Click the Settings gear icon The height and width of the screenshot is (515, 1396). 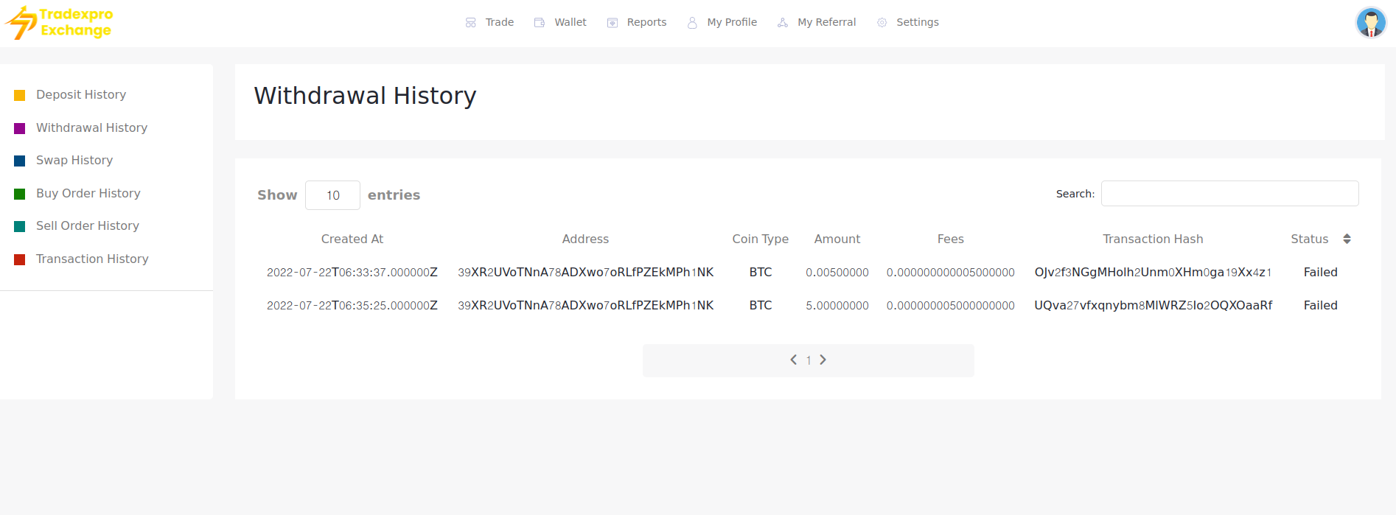pyautogui.click(x=882, y=23)
